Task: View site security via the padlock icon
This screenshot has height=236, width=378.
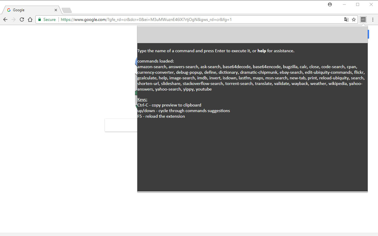Action: tap(40, 19)
